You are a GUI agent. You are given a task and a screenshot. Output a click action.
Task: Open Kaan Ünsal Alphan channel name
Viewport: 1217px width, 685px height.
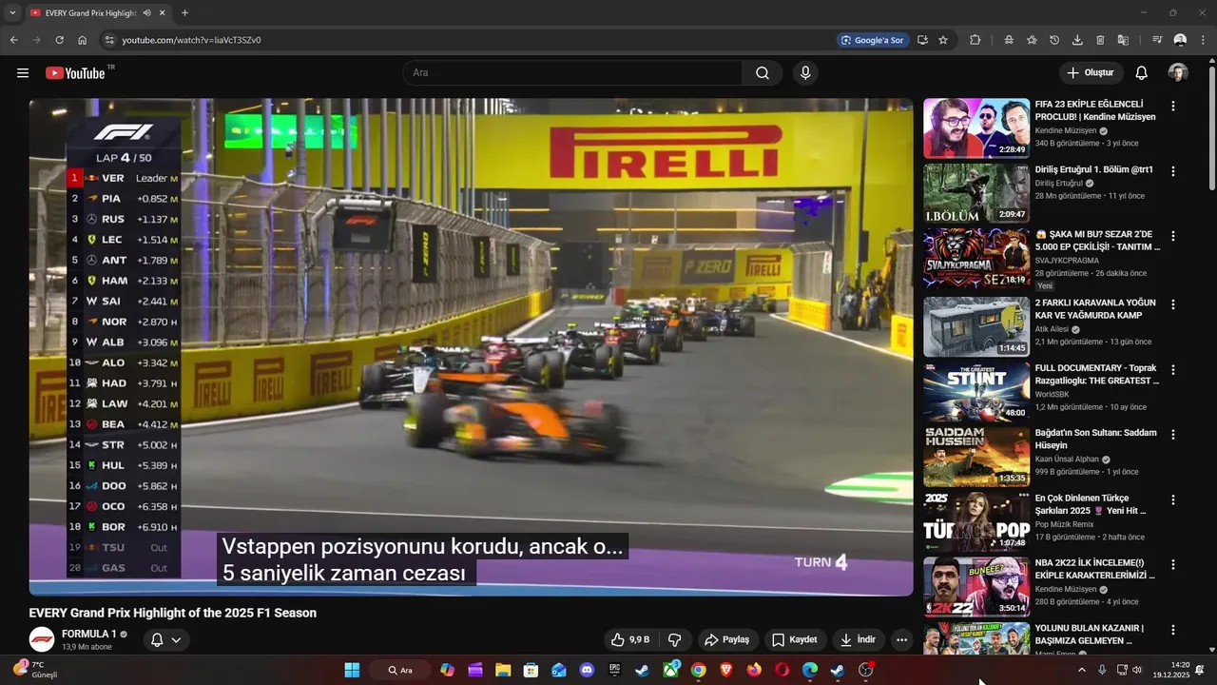1065,459
